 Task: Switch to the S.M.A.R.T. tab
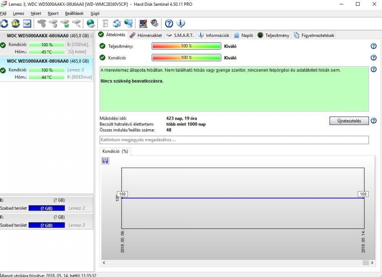click(180, 35)
